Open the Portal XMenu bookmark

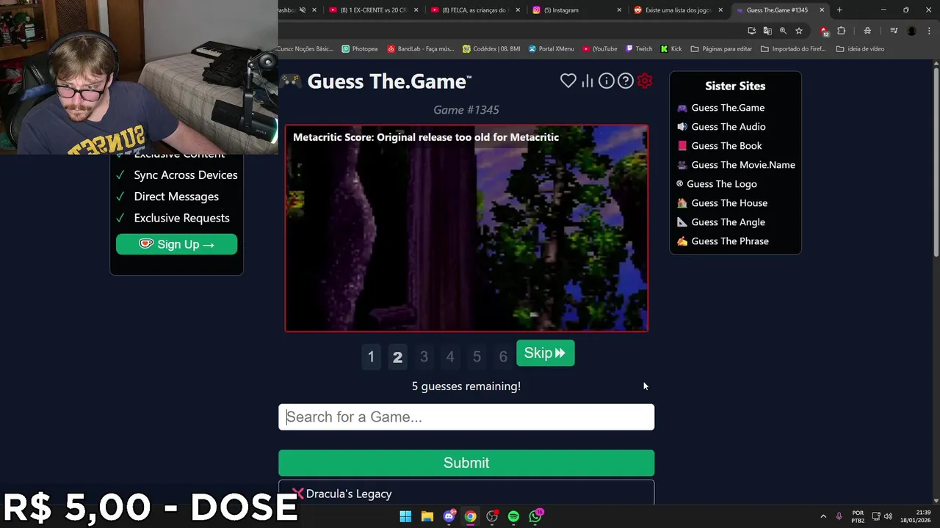click(551, 49)
